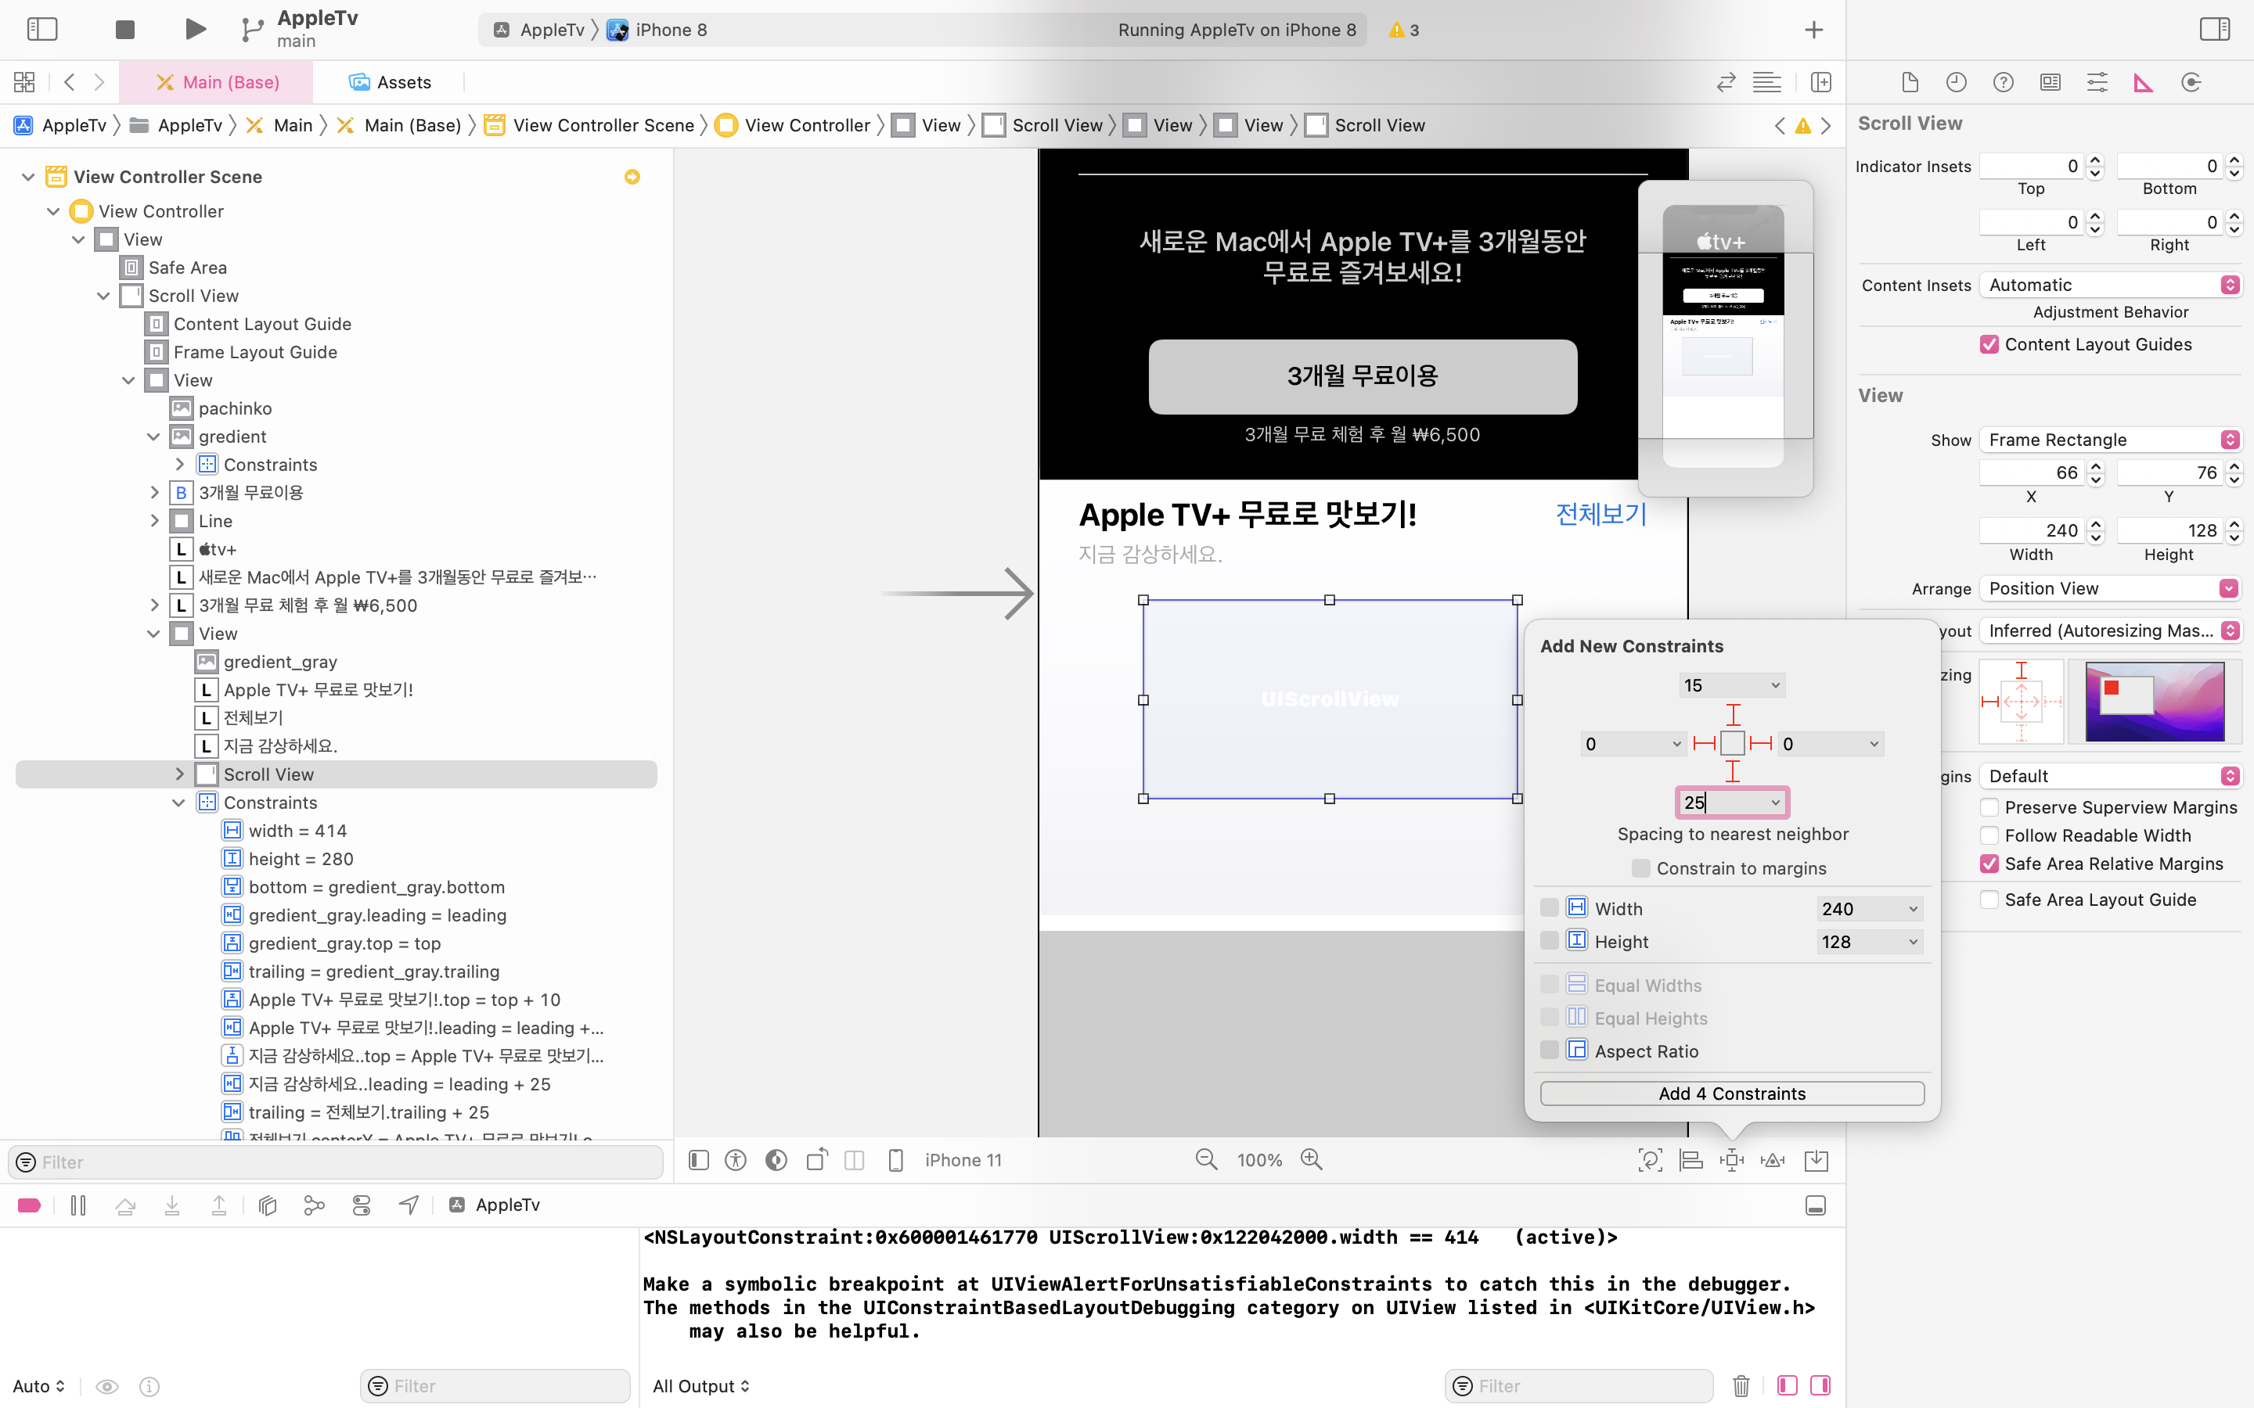Click the 3 warnings indicator
This screenshot has width=2254, height=1408.
pyautogui.click(x=1403, y=30)
